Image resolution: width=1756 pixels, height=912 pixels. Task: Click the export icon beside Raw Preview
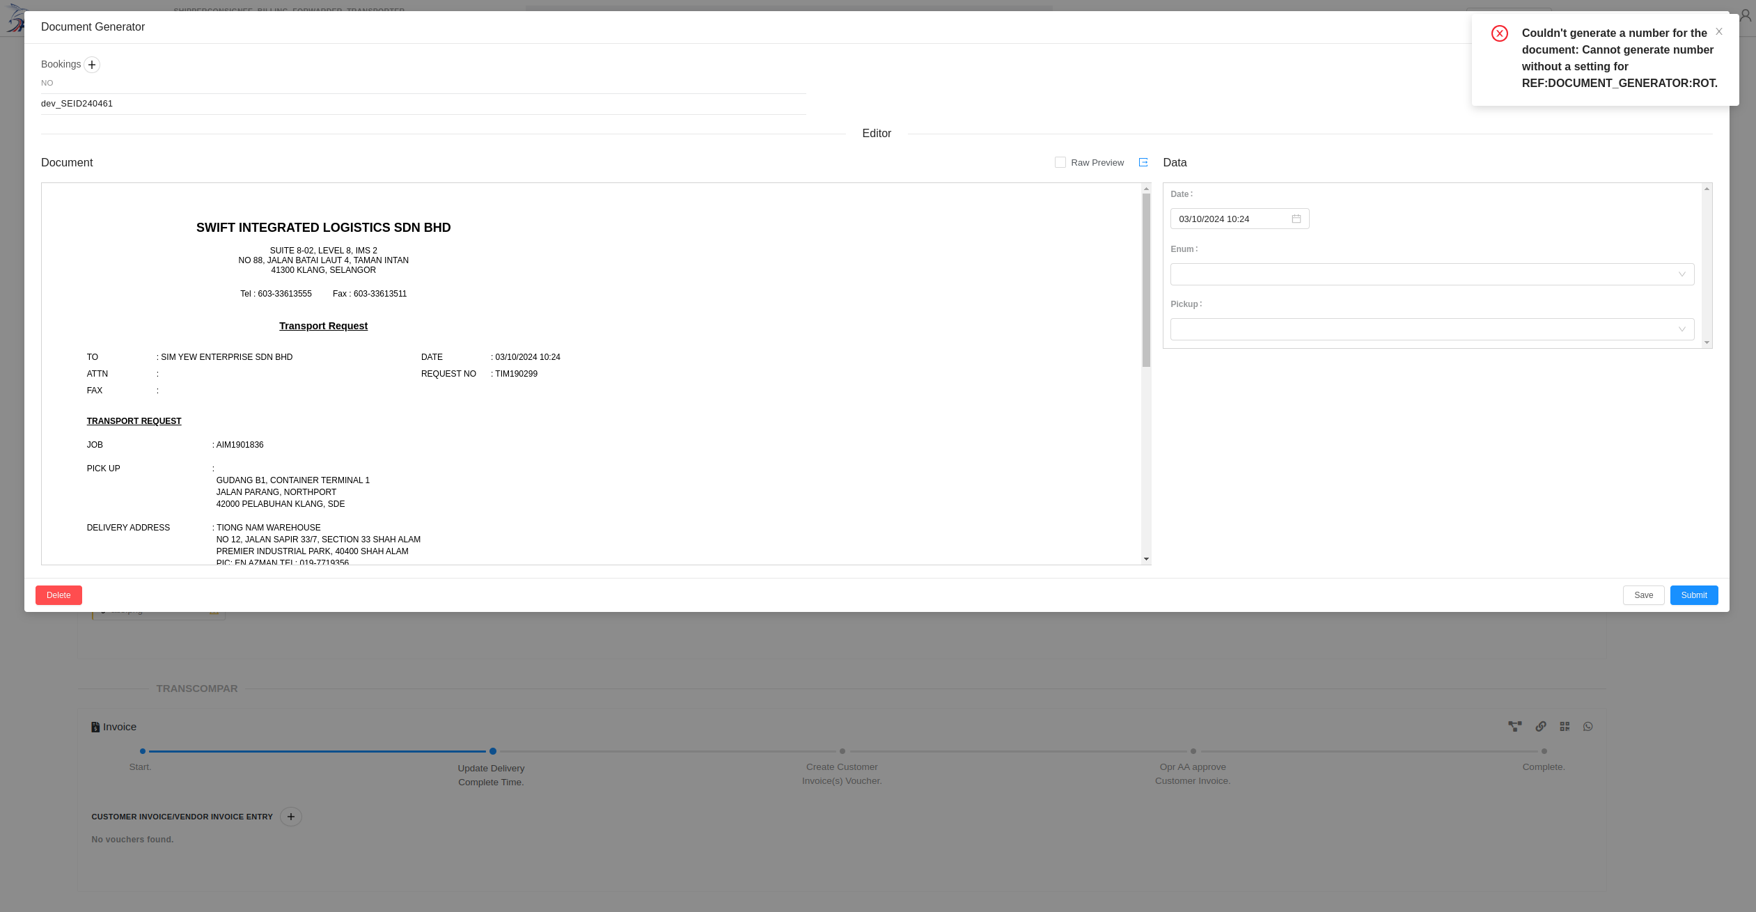pos(1143,162)
